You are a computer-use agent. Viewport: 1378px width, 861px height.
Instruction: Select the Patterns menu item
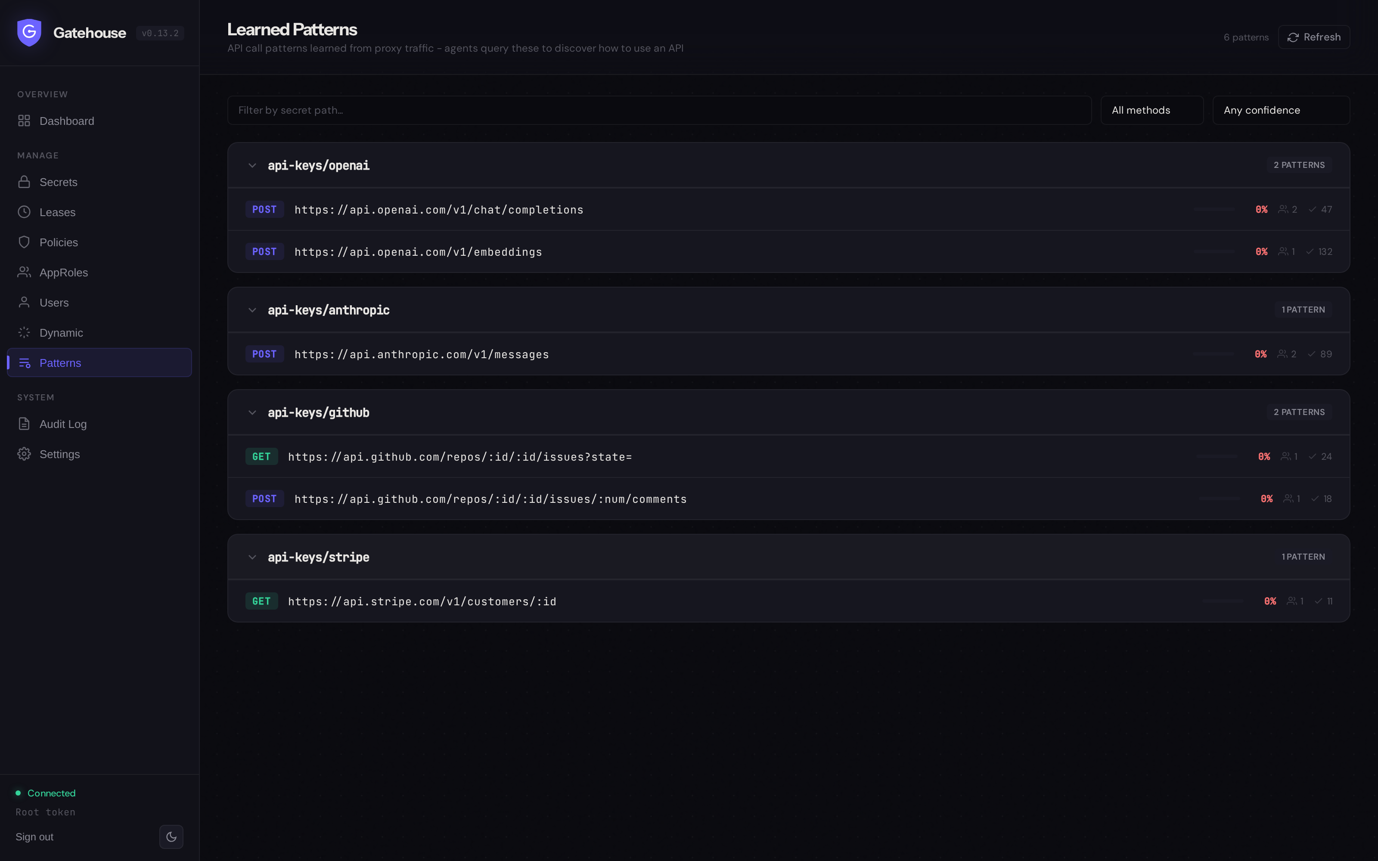coord(99,363)
